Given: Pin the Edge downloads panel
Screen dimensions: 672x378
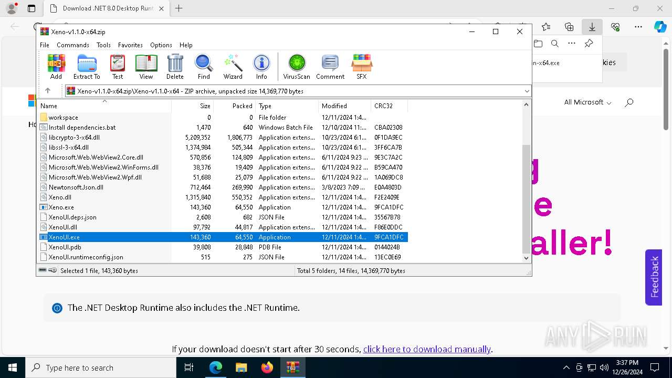Looking at the screenshot, I should pos(589,44).
